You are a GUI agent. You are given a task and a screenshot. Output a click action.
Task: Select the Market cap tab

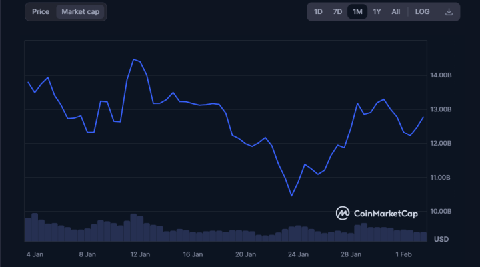pyautogui.click(x=80, y=11)
